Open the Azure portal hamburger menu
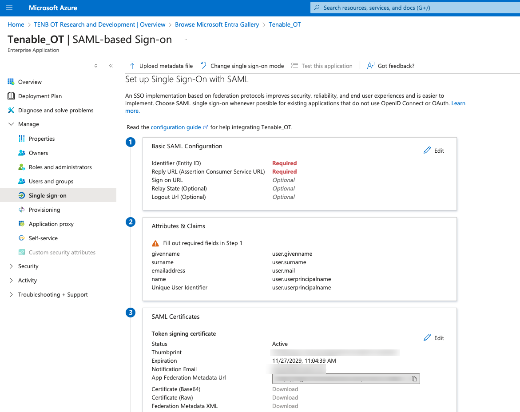Image resolution: width=520 pixels, height=412 pixels. tap(9, 8)
